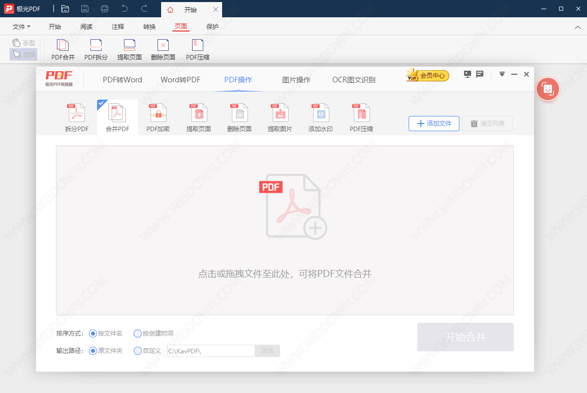
Task: Open the 会员中心 VIP button
Action: (x=427, y=75)
